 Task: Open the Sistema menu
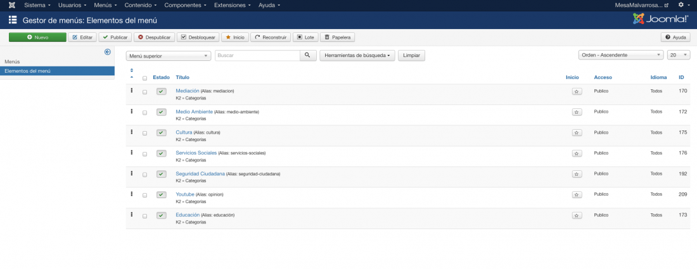point(37,5)
